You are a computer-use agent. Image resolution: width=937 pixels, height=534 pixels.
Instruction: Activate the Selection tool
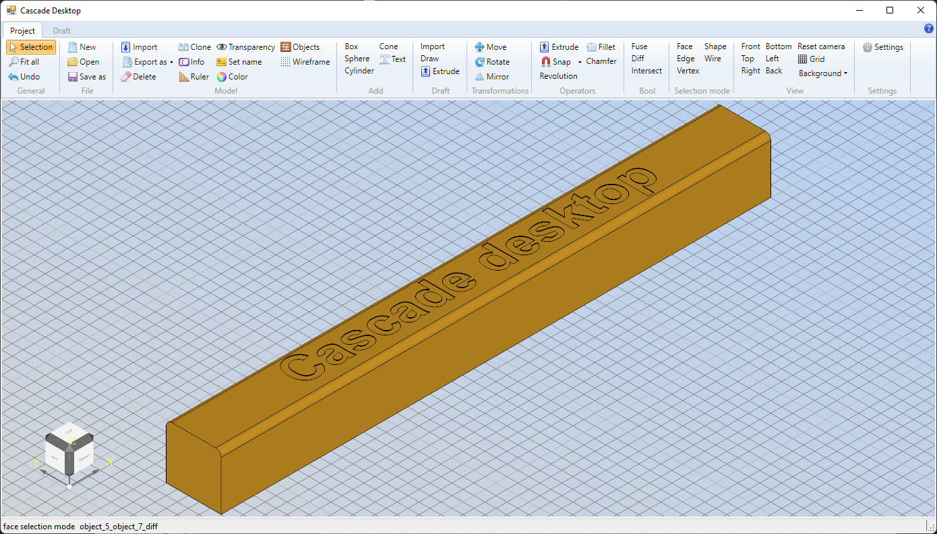tap(30, 47)
